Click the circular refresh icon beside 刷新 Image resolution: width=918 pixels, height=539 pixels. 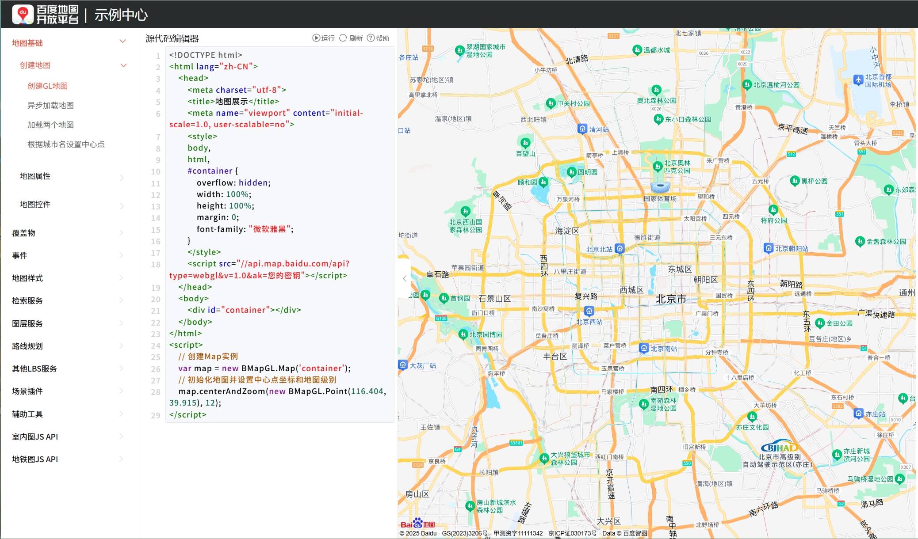tap(343, 38)
